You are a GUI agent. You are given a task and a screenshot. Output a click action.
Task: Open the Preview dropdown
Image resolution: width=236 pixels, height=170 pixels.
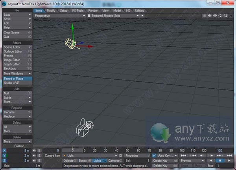point(192,161)
